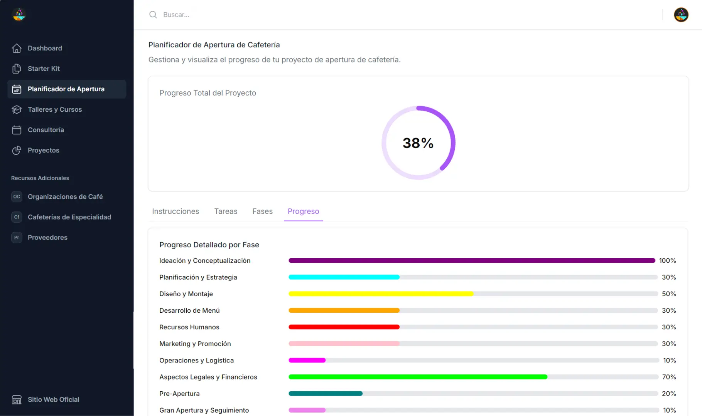Viewport: 702px width, 416px height.
Task: Open the Proveedores sidebar link
Action: click(47, 237)
